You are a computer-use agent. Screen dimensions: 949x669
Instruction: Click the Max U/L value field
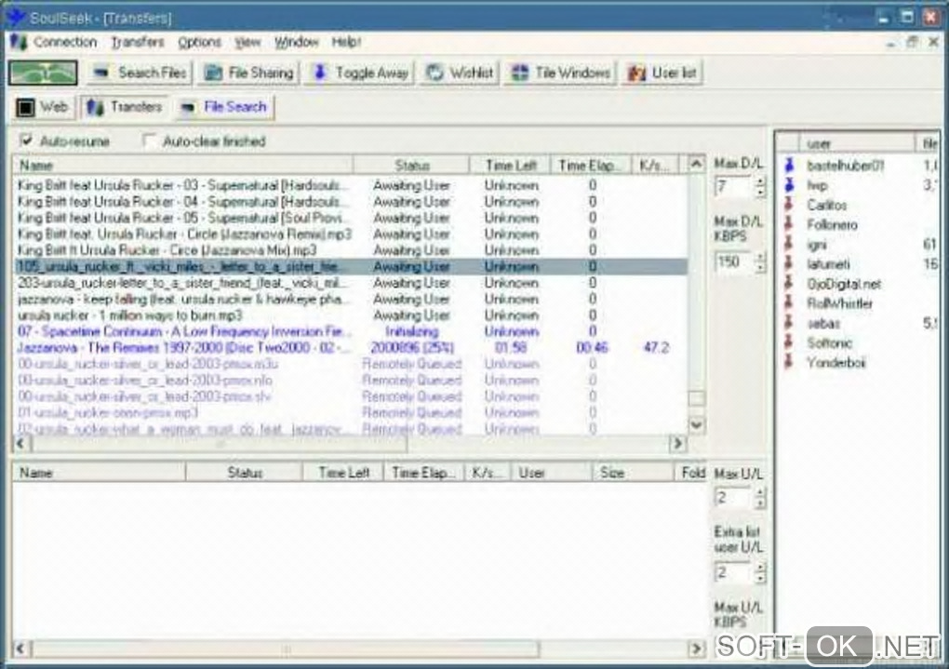[732, 498]
